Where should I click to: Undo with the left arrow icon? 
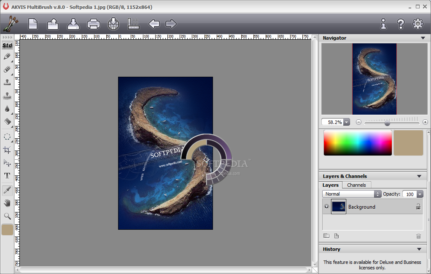tap(154, 24)
